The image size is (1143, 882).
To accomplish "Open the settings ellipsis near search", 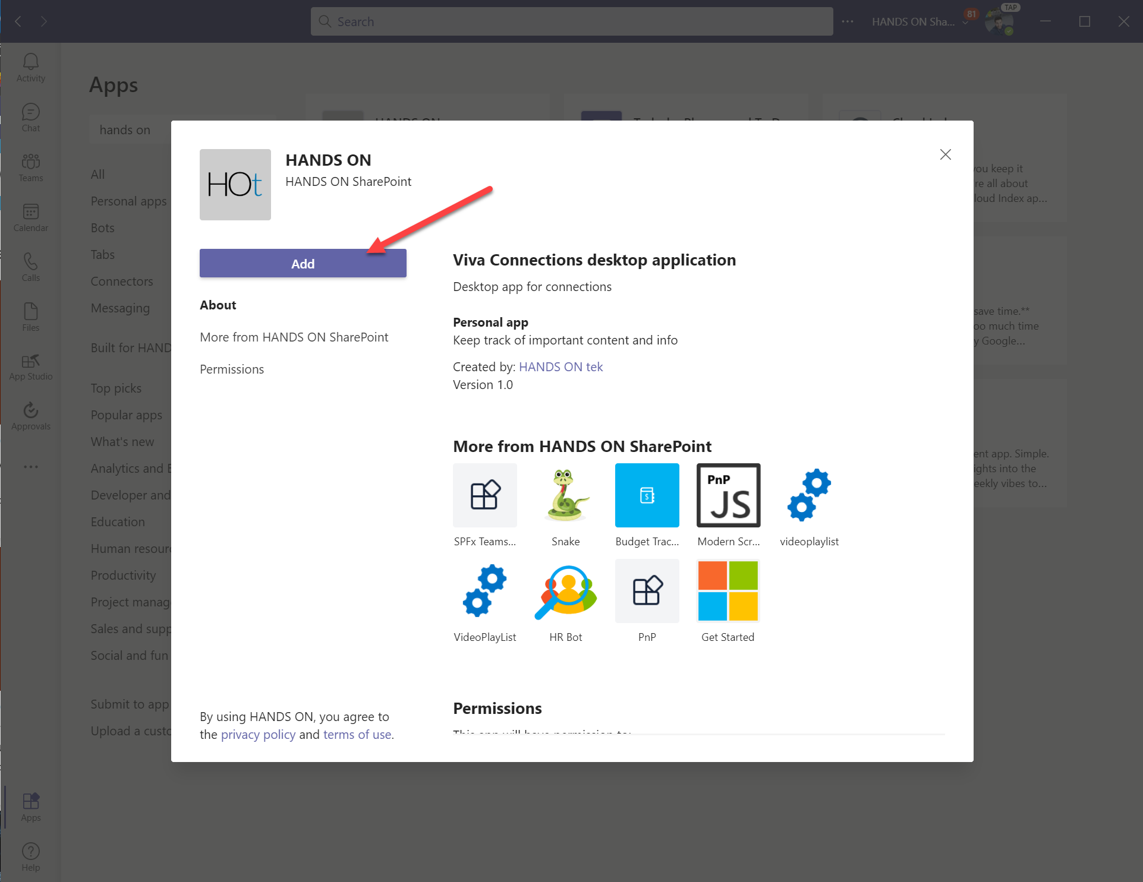I will [848, 21].
